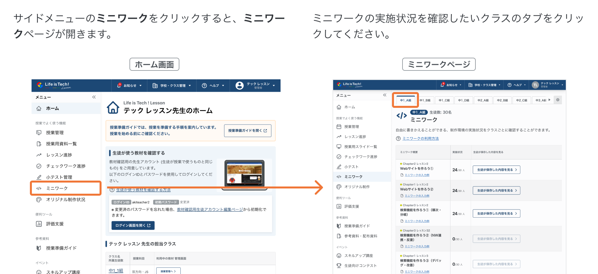This screenshot has width=598, height=274.
Task: Open the 学校・クラス管理 dropdown in the Home screen header
Action: (172, 86)
